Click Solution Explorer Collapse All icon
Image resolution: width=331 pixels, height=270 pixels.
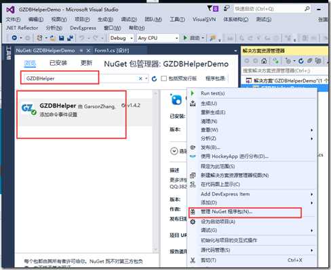click(x=309, y=61)
